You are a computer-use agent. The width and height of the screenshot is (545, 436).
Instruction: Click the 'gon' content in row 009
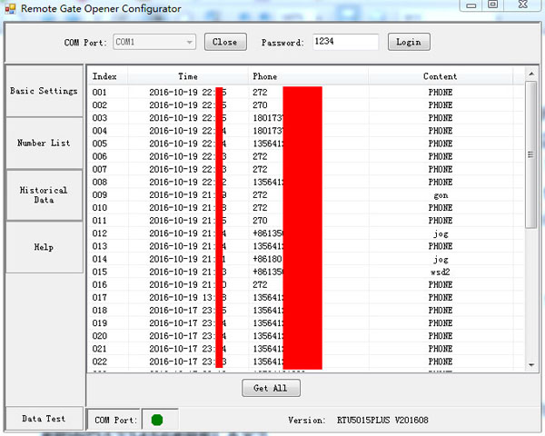[x=441, y=195]
